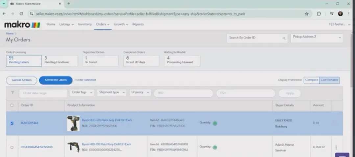Click the '1 order selected' text
Screen dimensions: 355x157
coord(85,80)
